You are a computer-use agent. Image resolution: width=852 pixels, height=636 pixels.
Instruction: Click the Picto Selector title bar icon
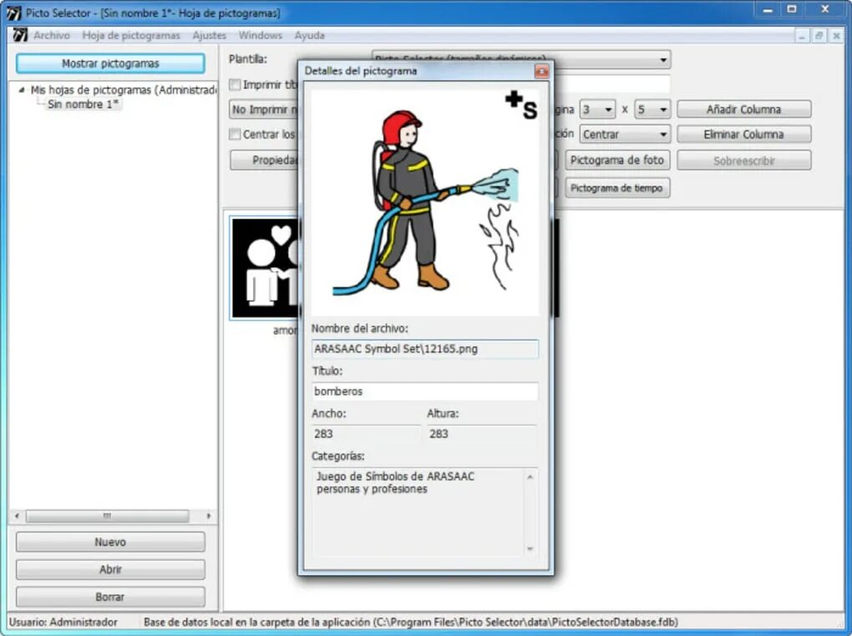point(13,13)
